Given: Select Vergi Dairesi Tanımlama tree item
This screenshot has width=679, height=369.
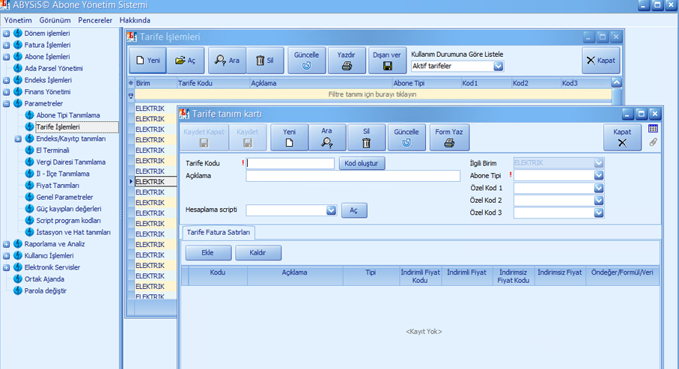Looking at the screenshot, I should pyautogui.click(x=71, y=162).
